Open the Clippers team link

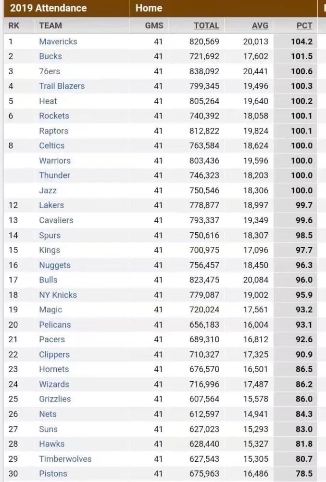(x=54, y=355)
